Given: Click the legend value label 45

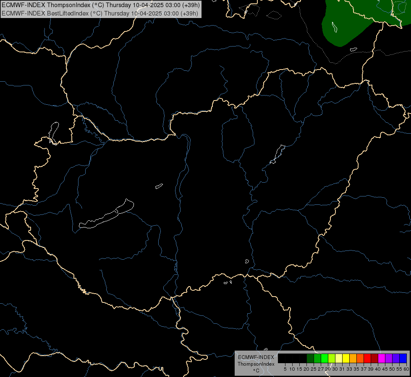Looking at the screenshot, I should [x=385, y=369].
